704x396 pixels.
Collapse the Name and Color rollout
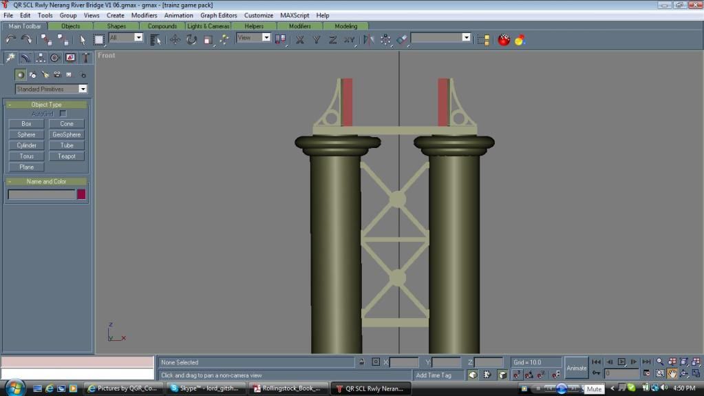46,182
